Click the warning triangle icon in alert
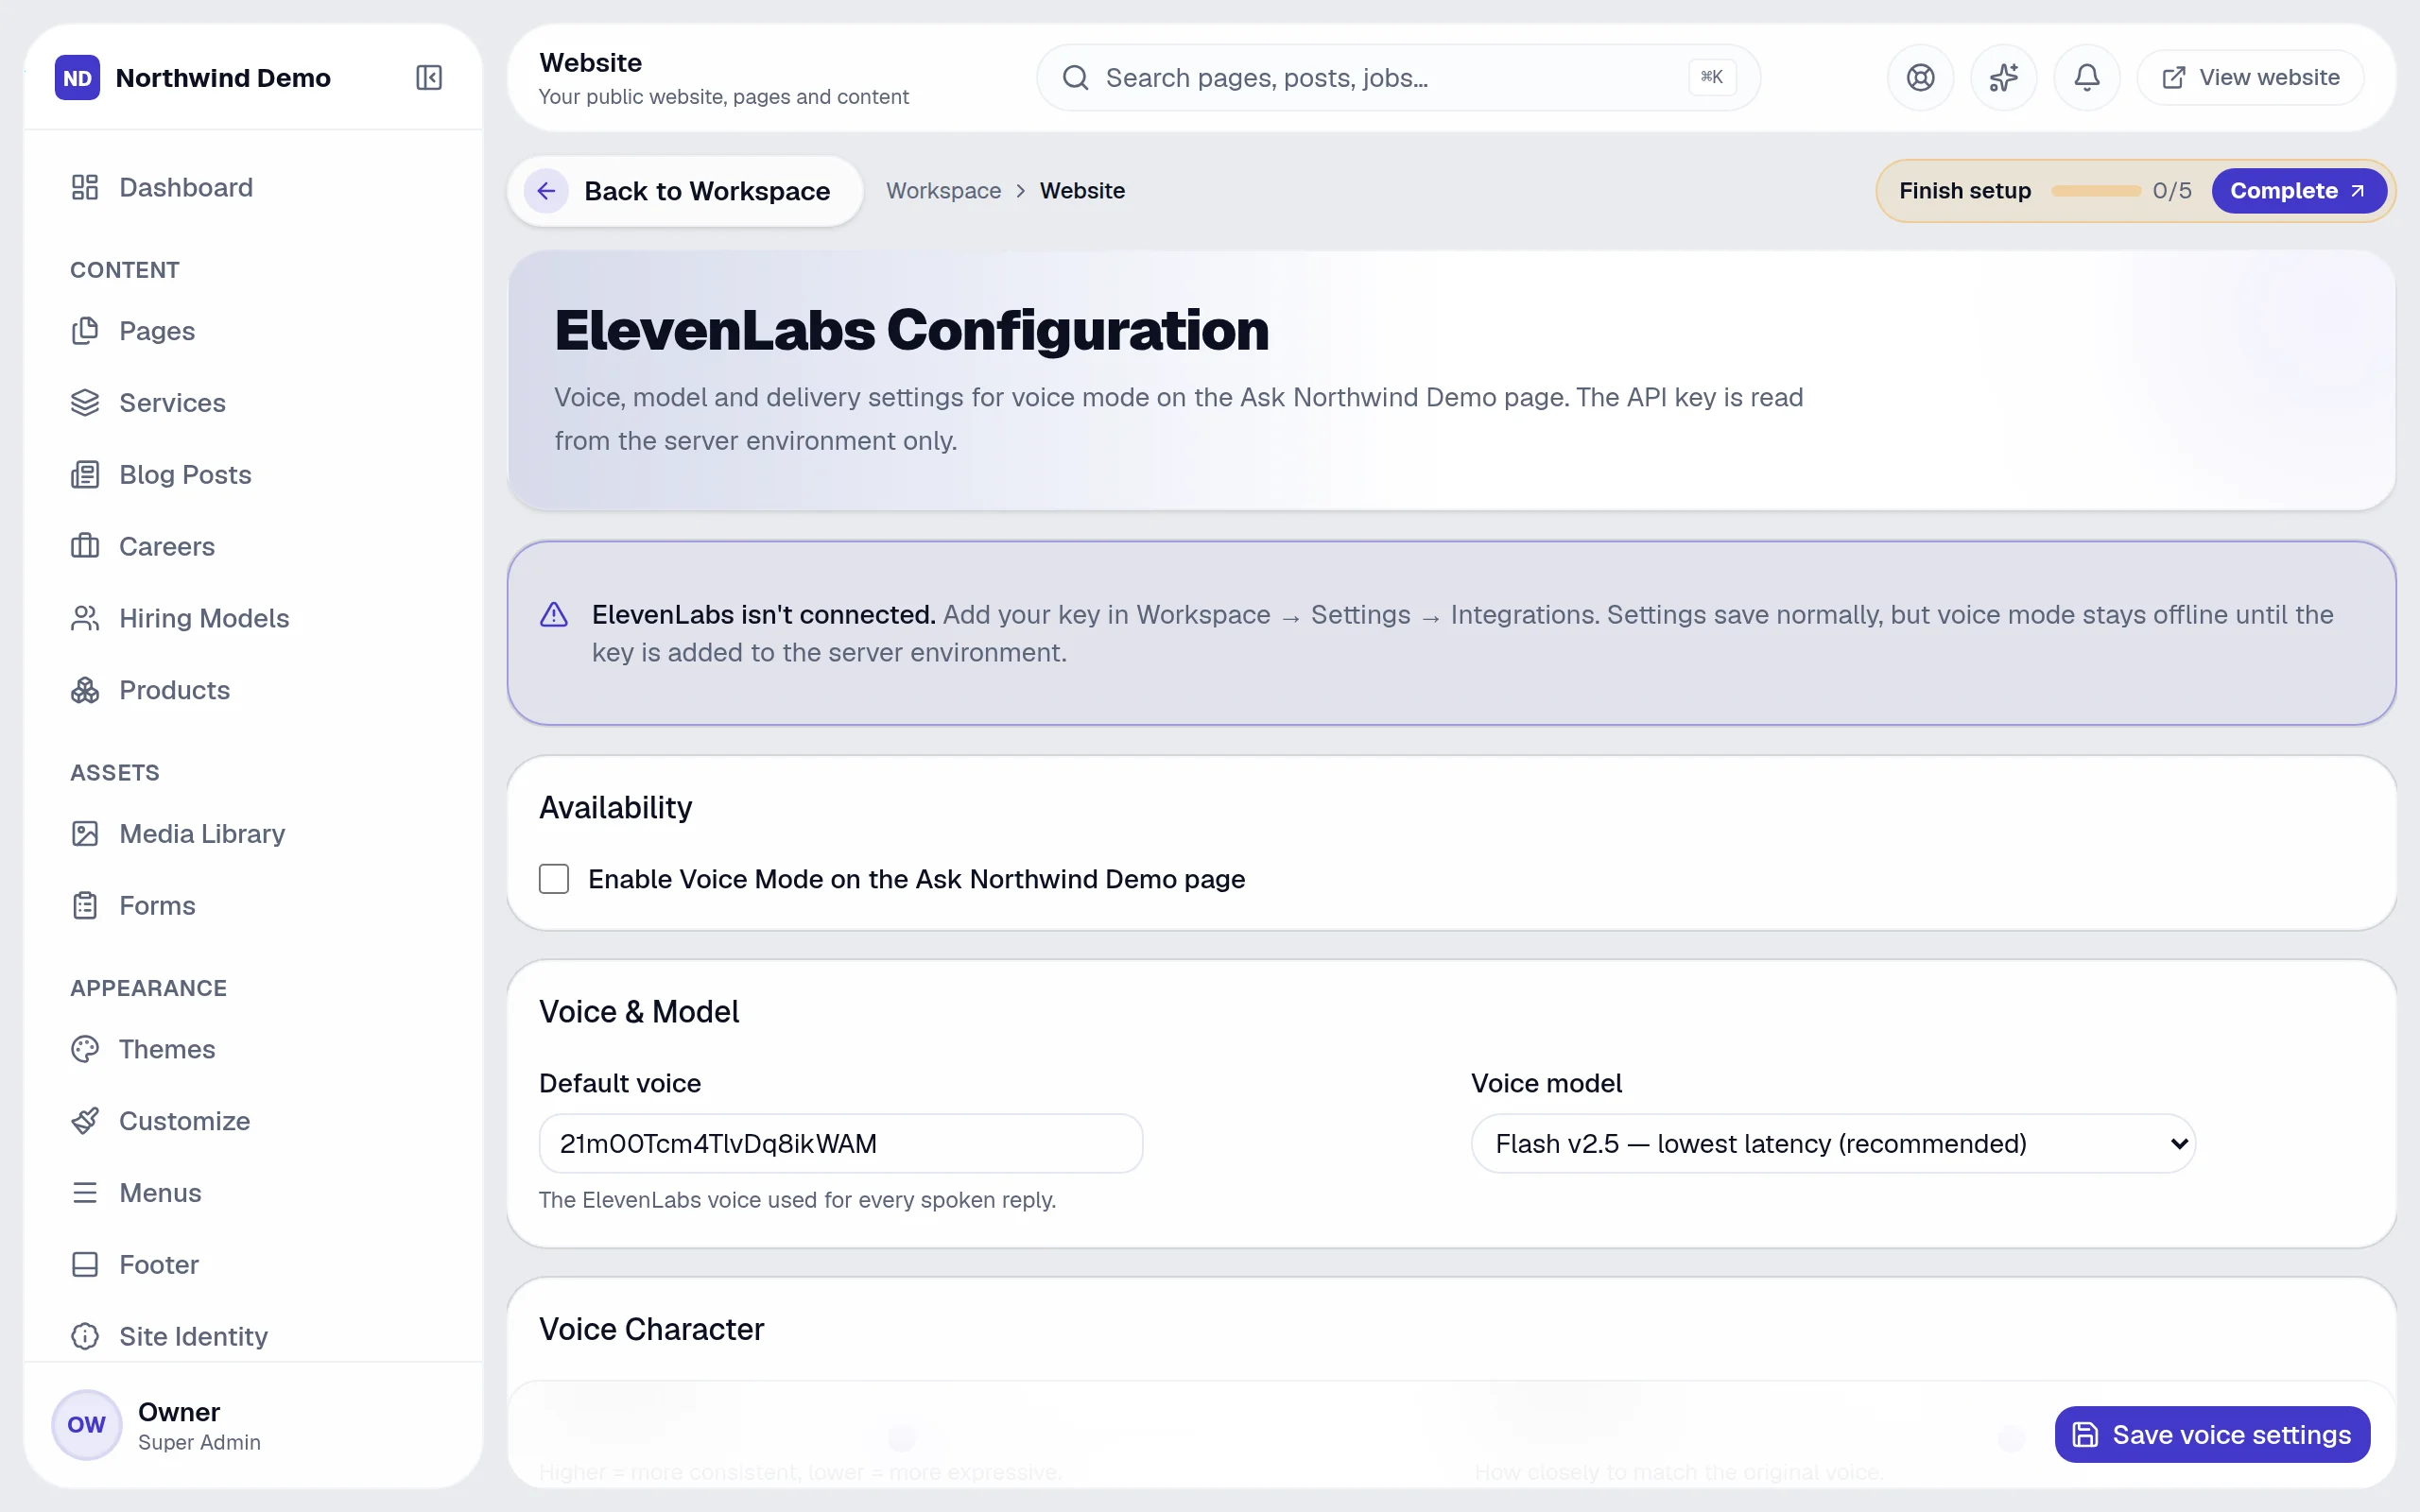2420x1512 pixels. point(554,614)
